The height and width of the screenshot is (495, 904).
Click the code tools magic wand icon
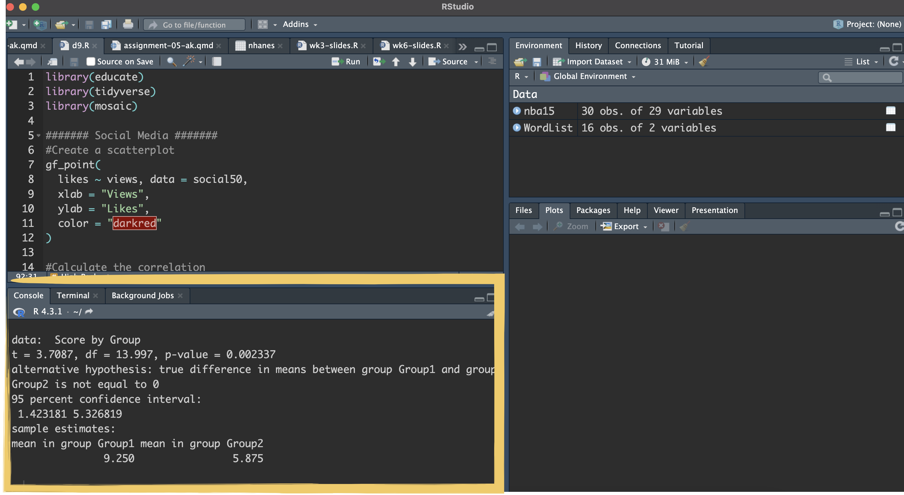click(x=189, y=61)
